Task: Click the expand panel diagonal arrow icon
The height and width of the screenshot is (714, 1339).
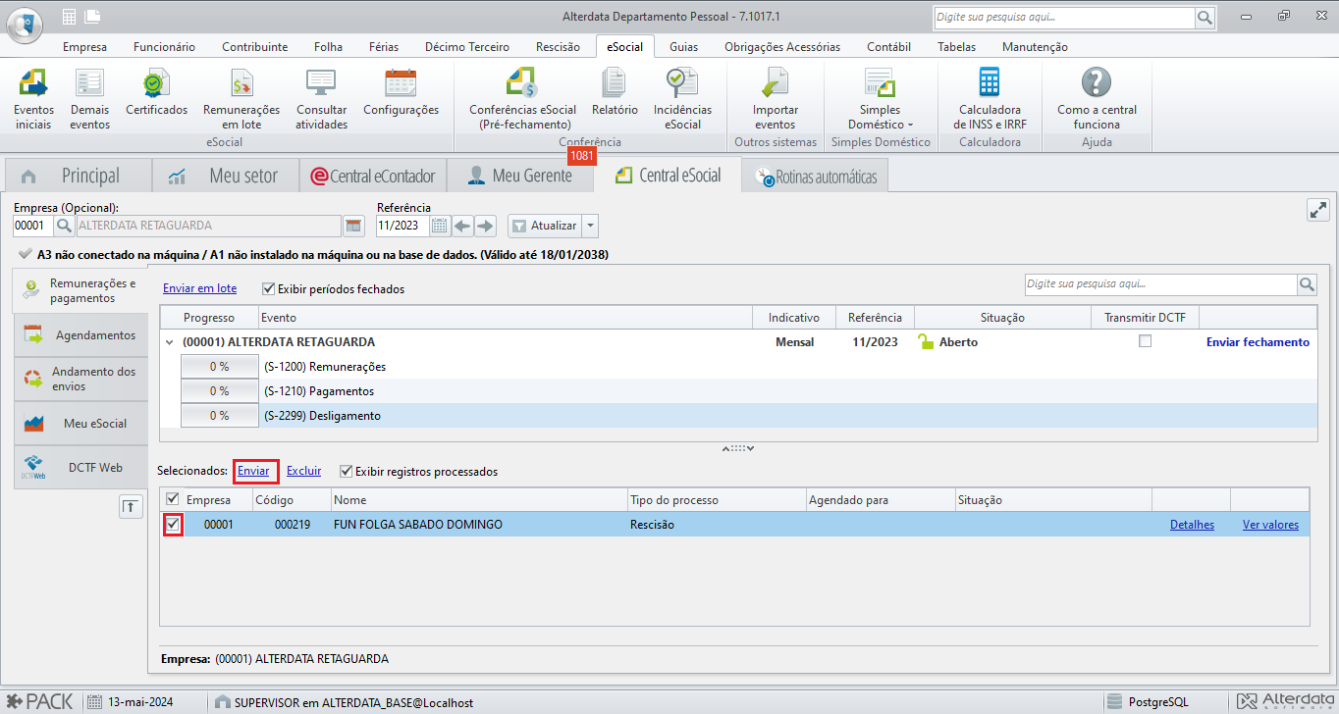Action: coord(1317,210)
